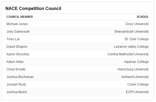Click Aaron Shockley in the table
Screen dimensions: 156x102
(x=18, y=54)
